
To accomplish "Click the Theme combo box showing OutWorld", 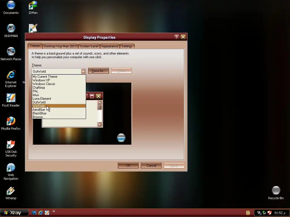I will tap(59, 71).
